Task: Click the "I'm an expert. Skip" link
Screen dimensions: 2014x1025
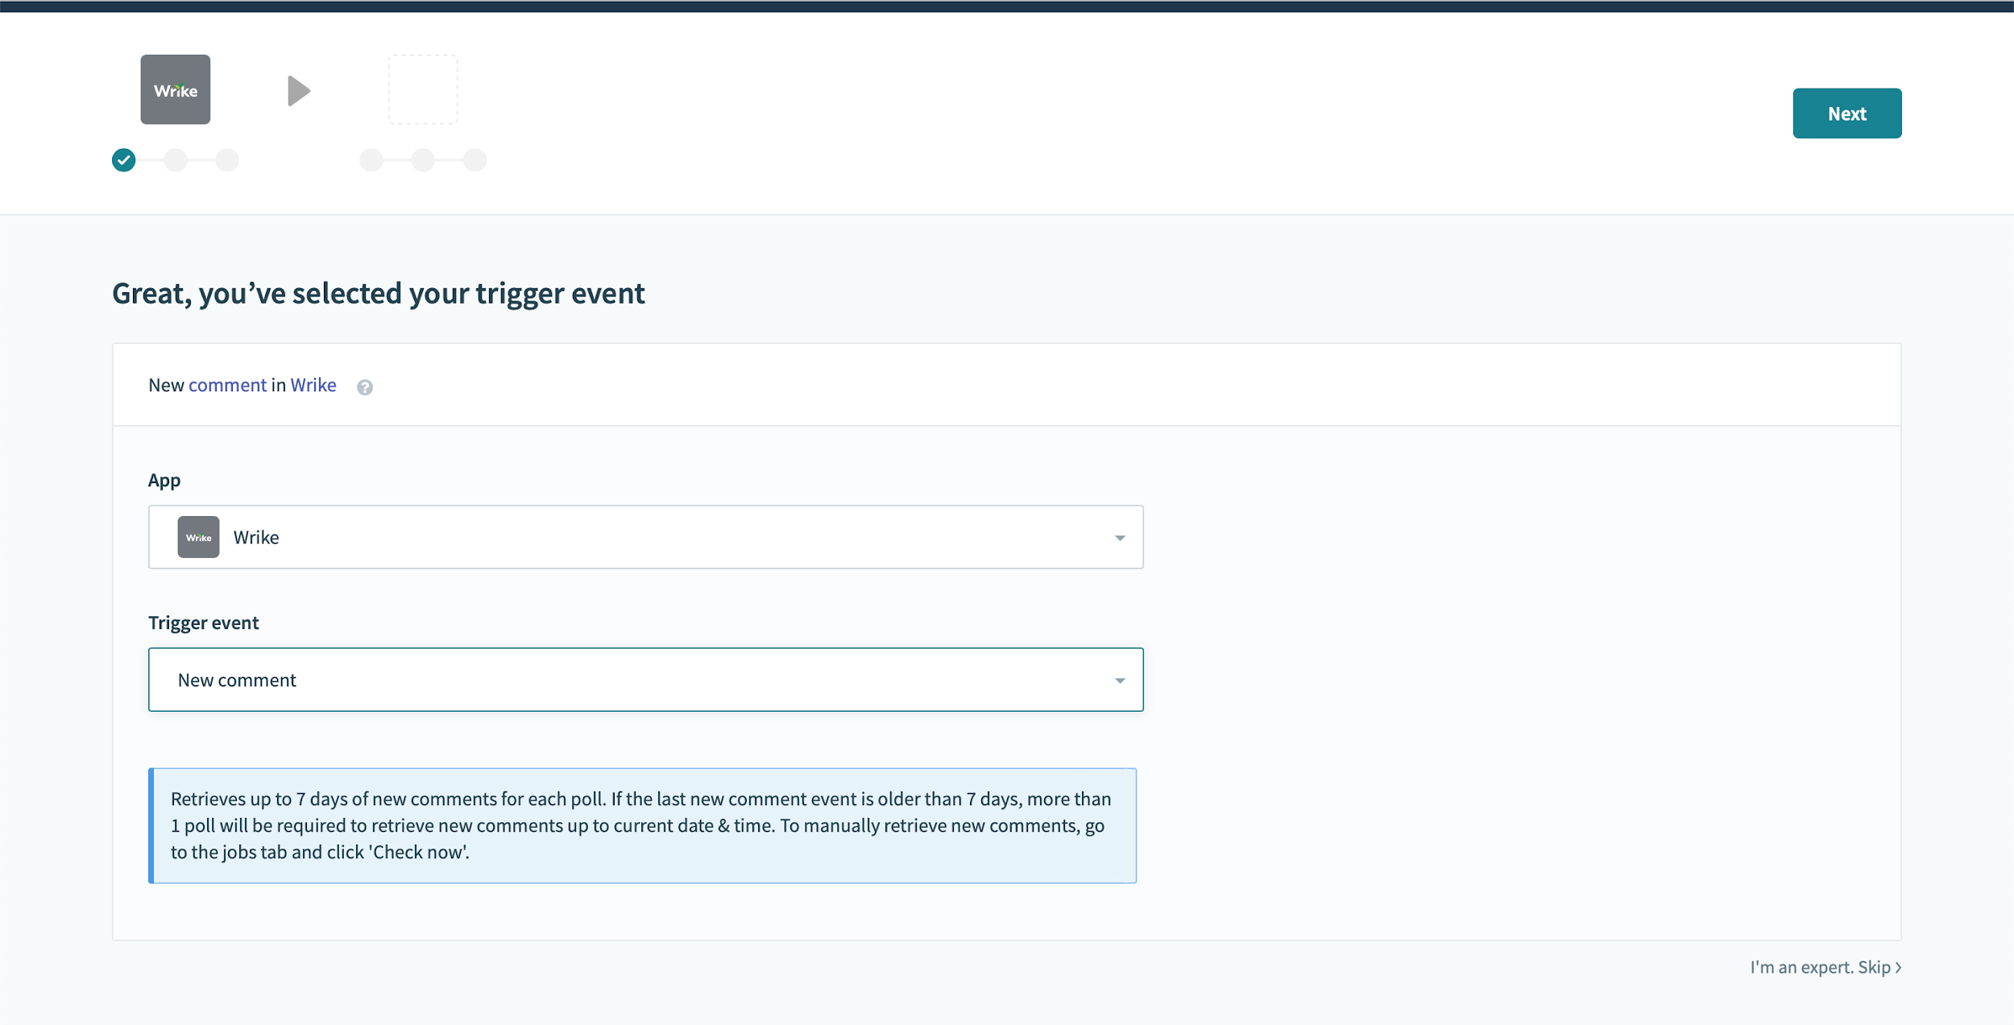Action: (1825, 967)
